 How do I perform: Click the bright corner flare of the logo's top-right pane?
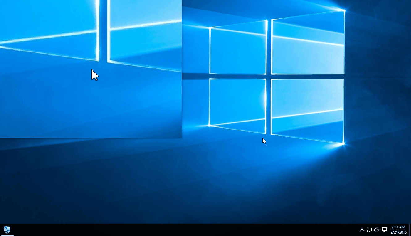[x=344, y=11]
